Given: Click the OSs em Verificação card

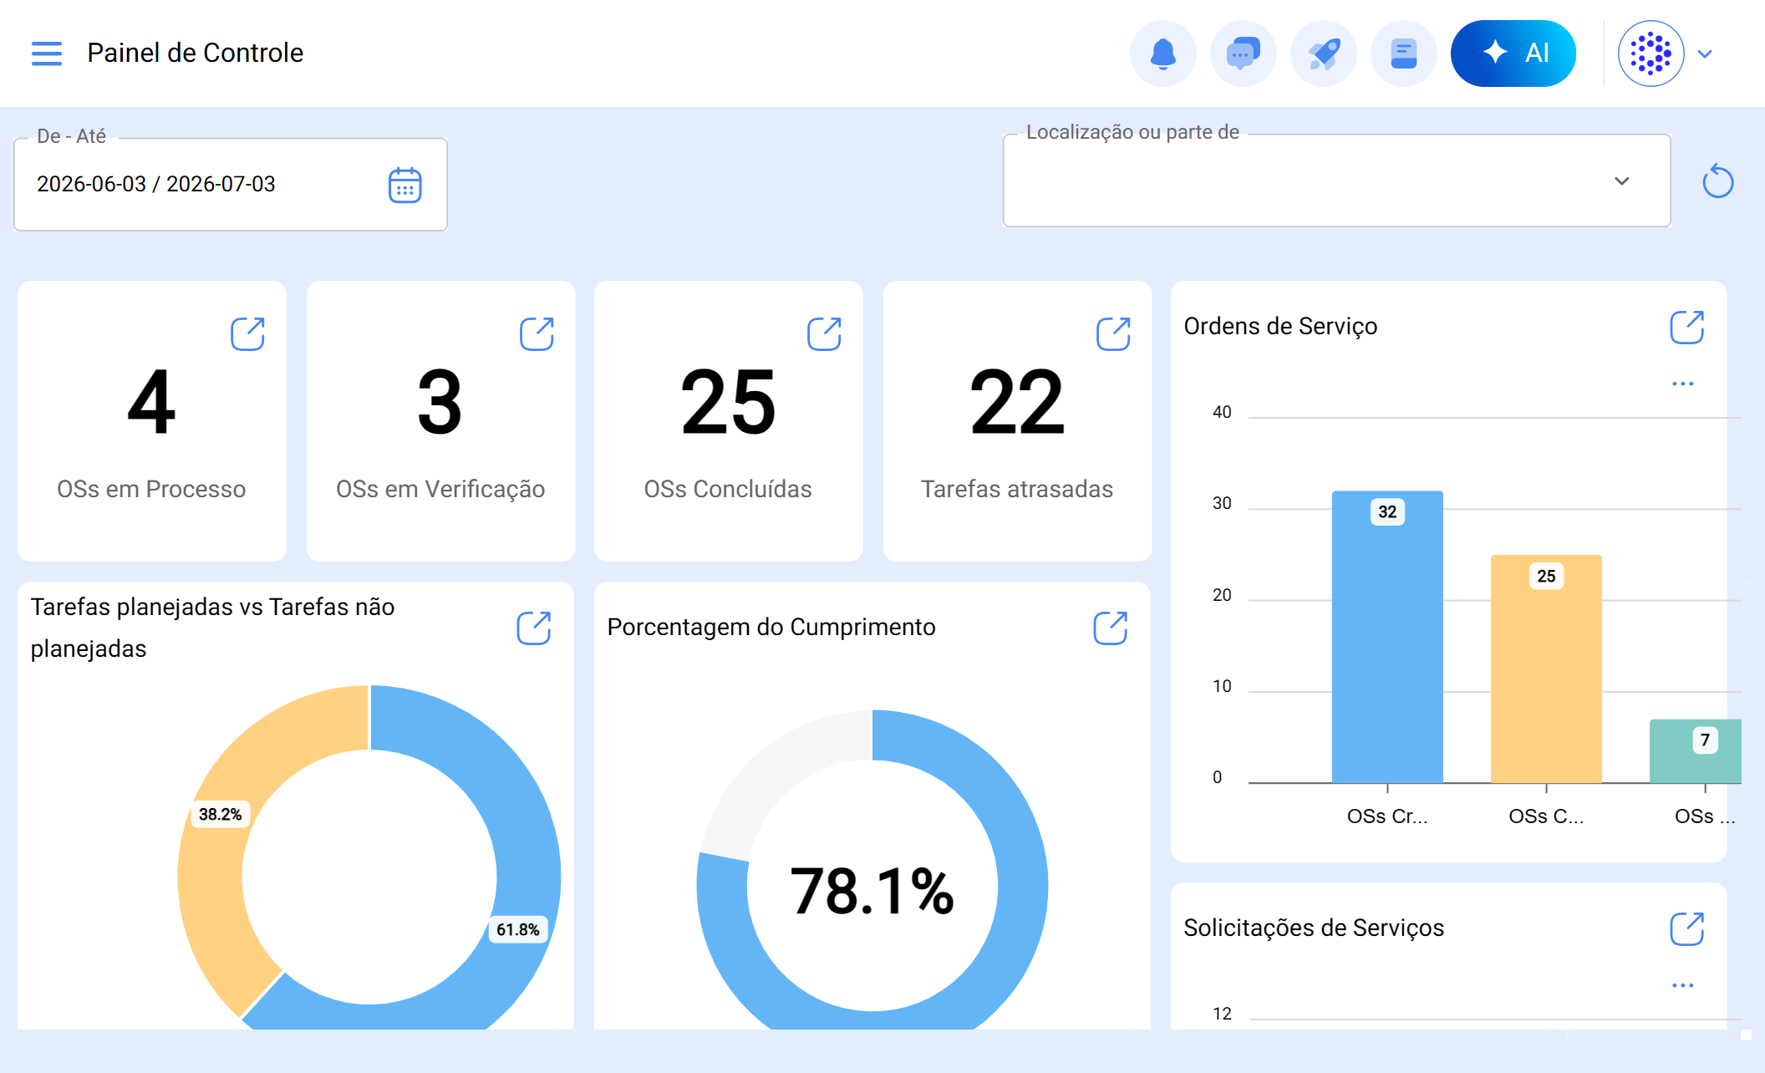Looking at the screenshot, I should 441,421.
